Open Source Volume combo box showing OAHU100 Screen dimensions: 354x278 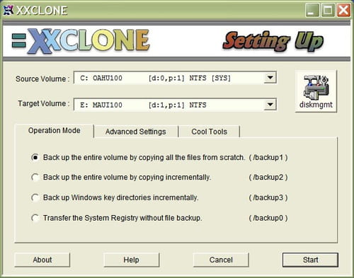[x=175, y=78]
